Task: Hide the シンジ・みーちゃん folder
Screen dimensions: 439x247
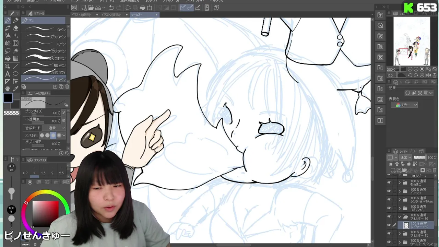Action: pos(389,200)
